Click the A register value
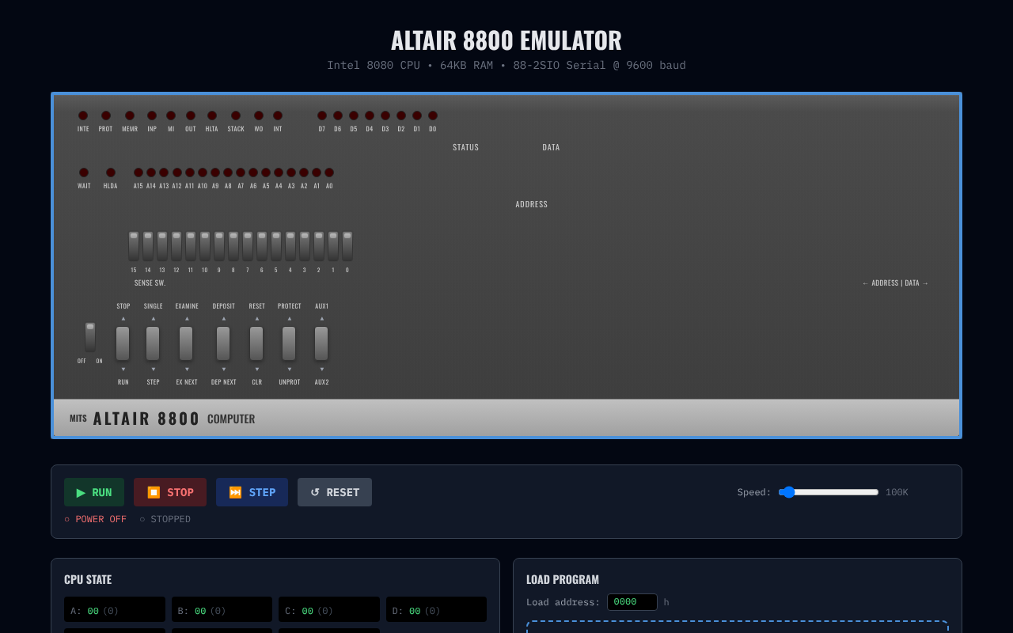The height and width of the screenshot is (633, 1013). point(93,611)
